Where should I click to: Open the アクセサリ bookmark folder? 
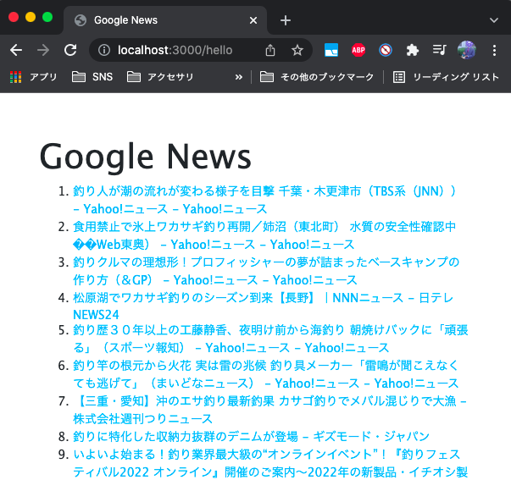tap(160, 77)
